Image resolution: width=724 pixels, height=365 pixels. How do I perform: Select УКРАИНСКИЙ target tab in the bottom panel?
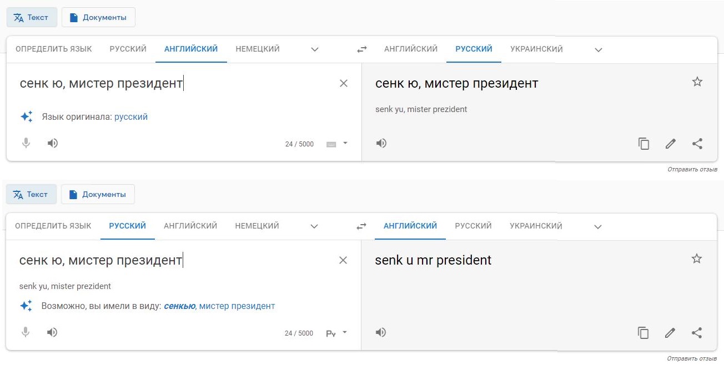536,226
